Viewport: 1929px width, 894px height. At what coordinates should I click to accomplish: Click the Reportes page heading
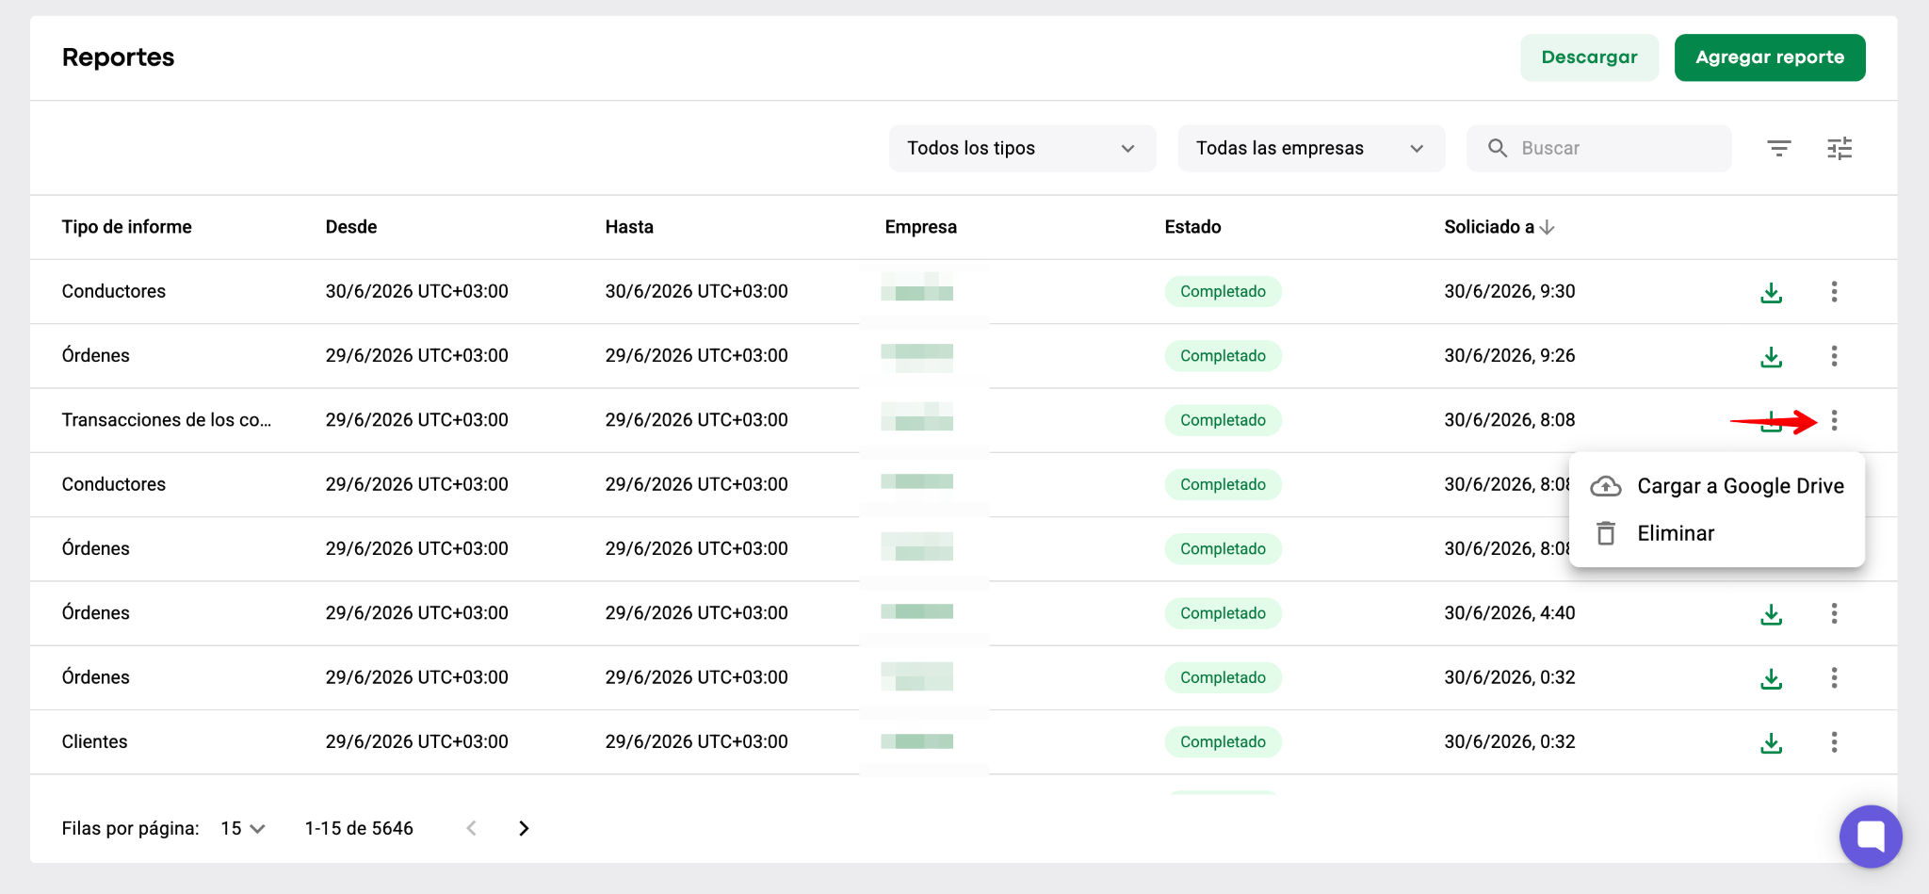119,57
